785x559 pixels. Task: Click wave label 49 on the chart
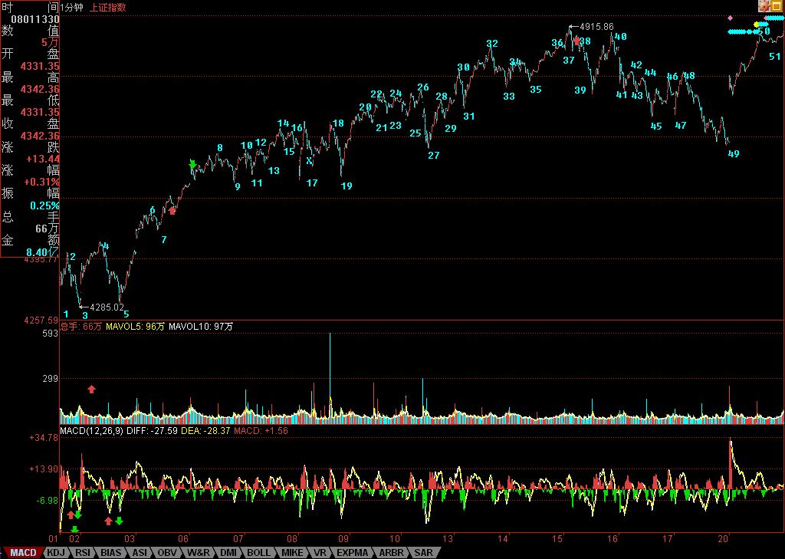734,154
